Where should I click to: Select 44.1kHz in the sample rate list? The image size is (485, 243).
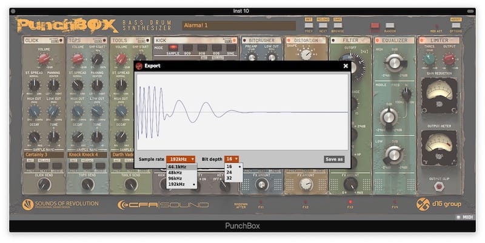pyautogui.click(x=181, y=167)
